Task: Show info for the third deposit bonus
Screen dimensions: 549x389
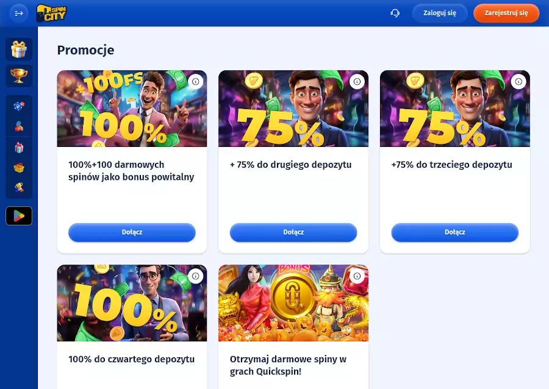Action: point(518,82)
